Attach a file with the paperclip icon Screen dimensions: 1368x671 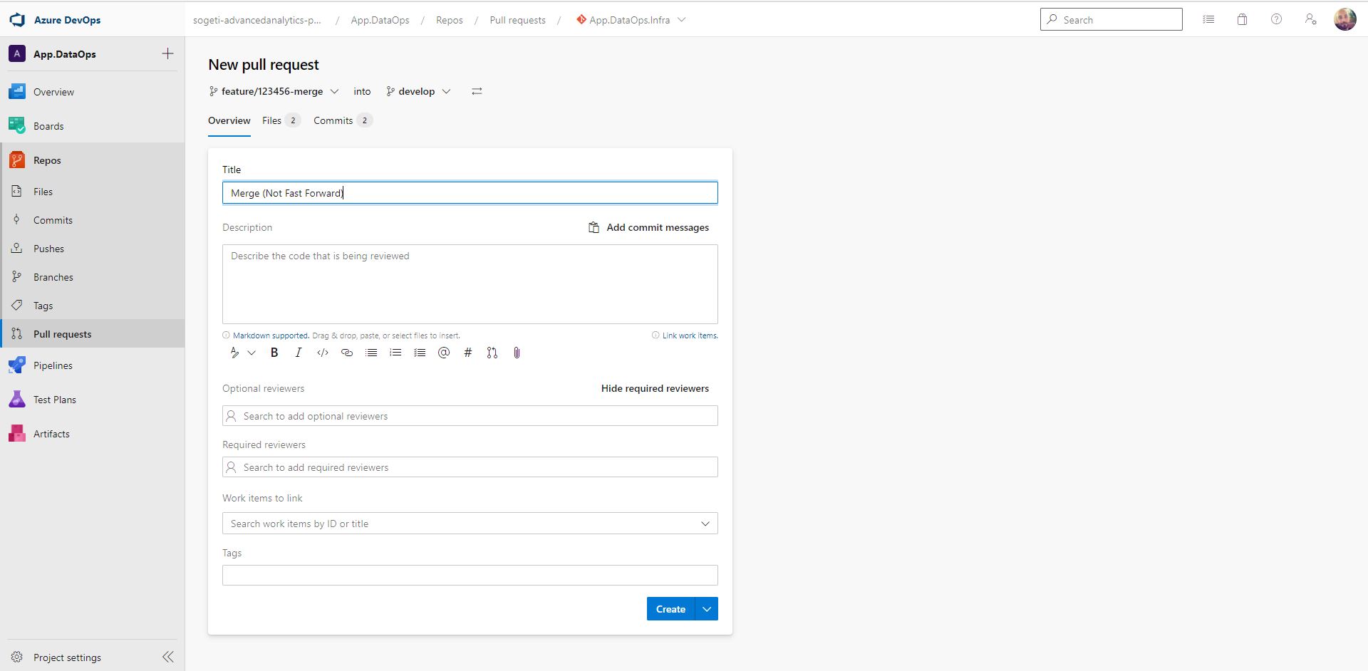(516, 353)
